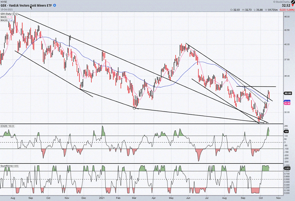Click the Nov label at far right of time axis
This screenshot has height=201, width=295.
(x=278, y=198)
